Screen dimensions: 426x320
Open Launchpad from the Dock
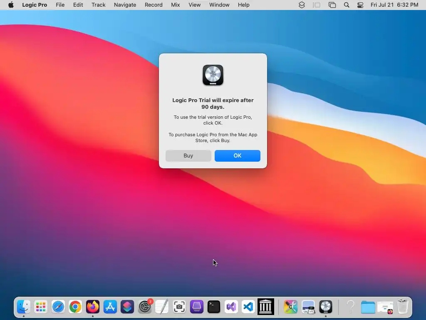[41, 307]
